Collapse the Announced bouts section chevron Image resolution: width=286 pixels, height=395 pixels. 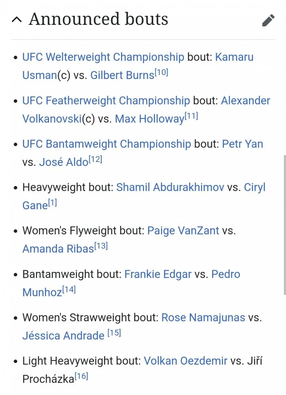[17, 20]
